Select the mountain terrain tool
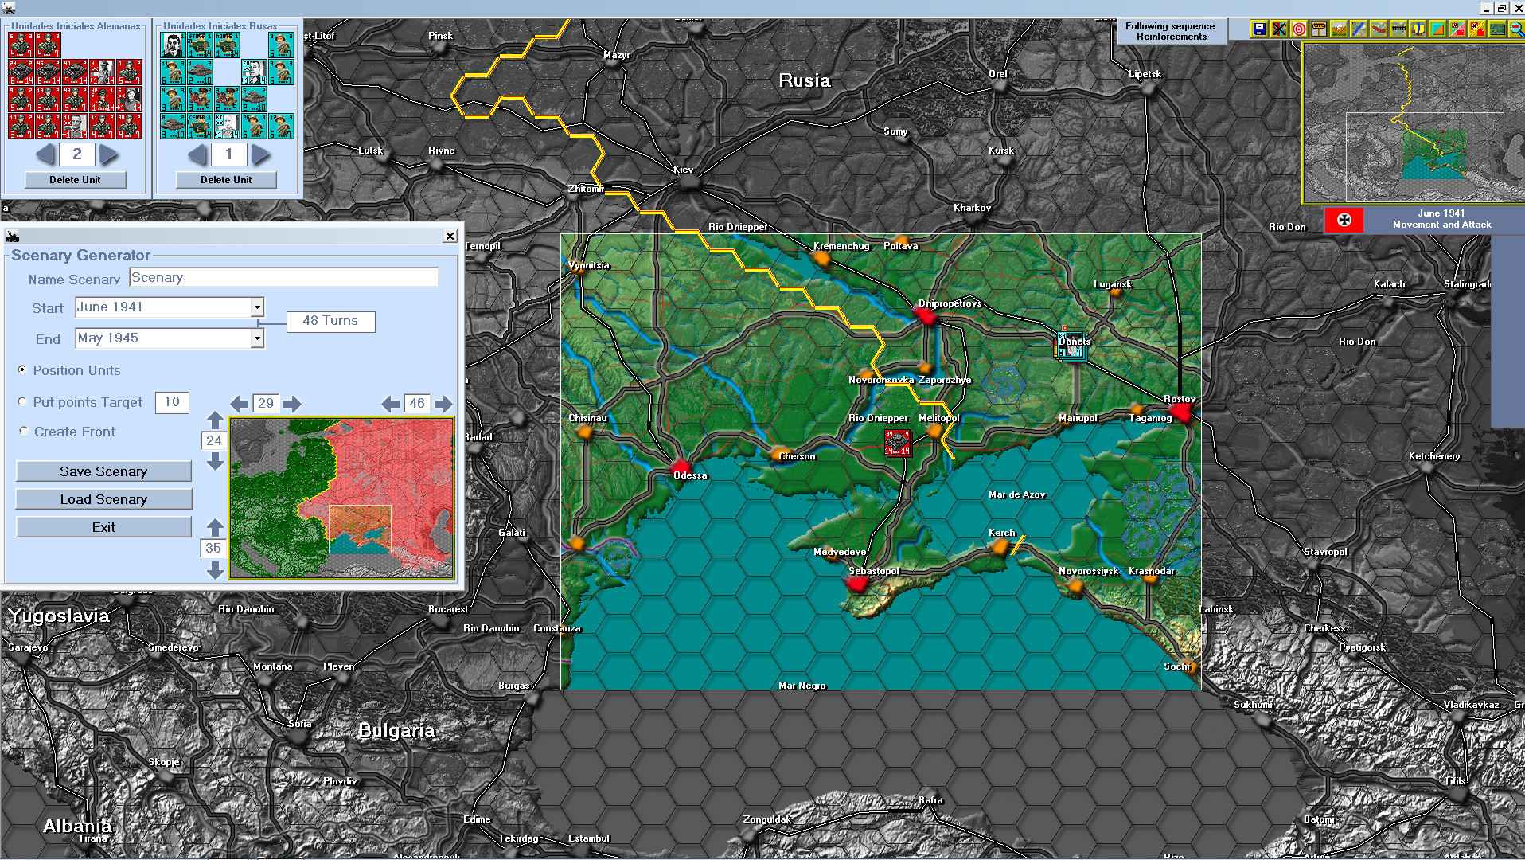 [x=1339, y=28]
